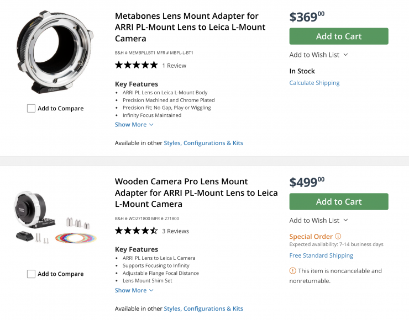Viewport: 409px width, 320px height.
Task: Click the Metabones five-star rating
Action: [136, 65]
